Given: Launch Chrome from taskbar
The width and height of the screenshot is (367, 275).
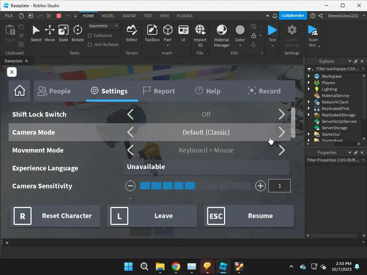Looking at the screenshot, I should (176, 266).
